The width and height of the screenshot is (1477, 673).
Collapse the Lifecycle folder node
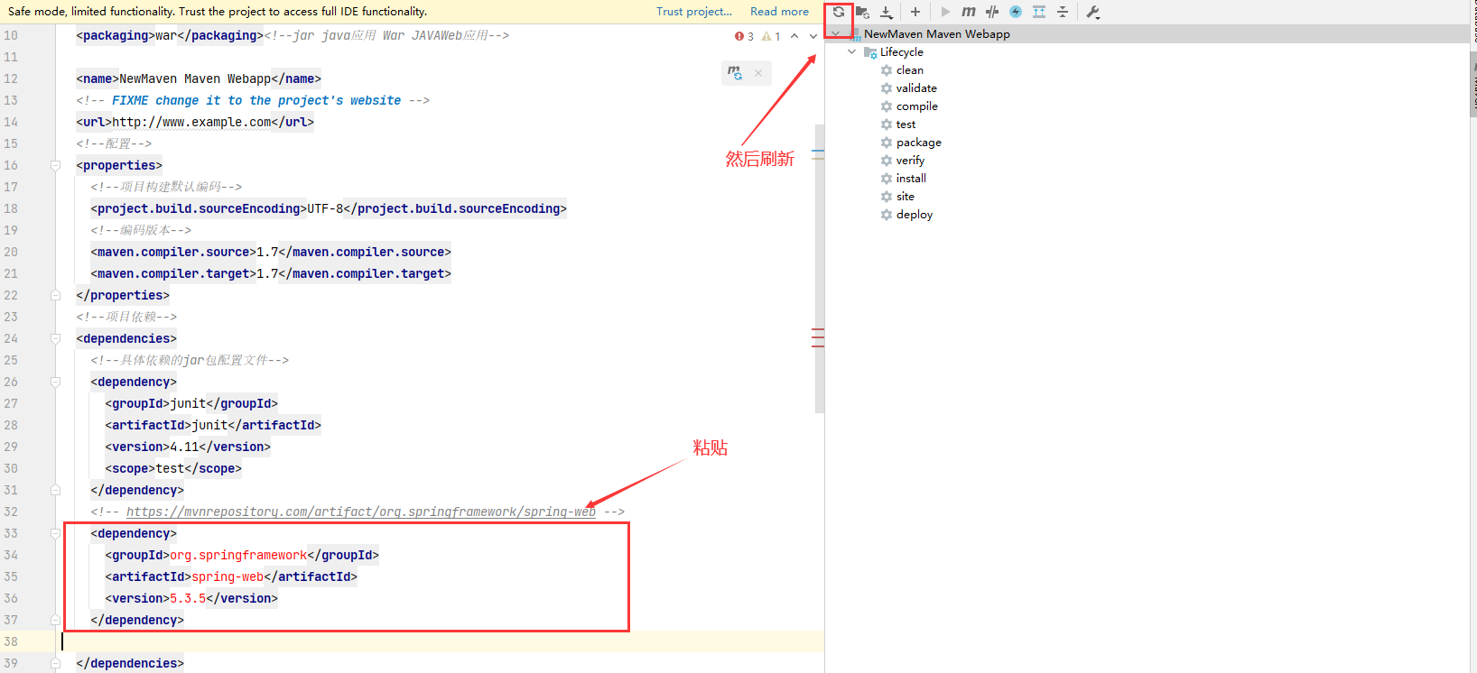[851, 52]
